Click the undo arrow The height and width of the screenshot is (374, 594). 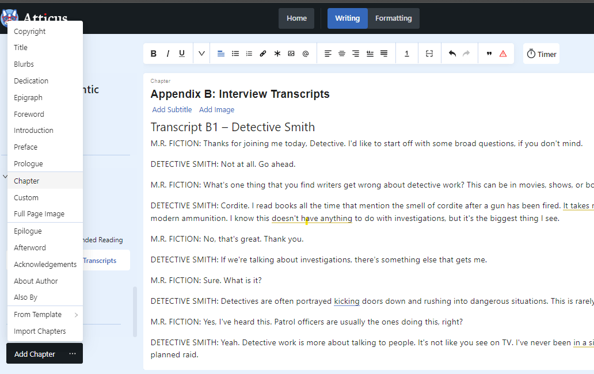pos(452,54)
